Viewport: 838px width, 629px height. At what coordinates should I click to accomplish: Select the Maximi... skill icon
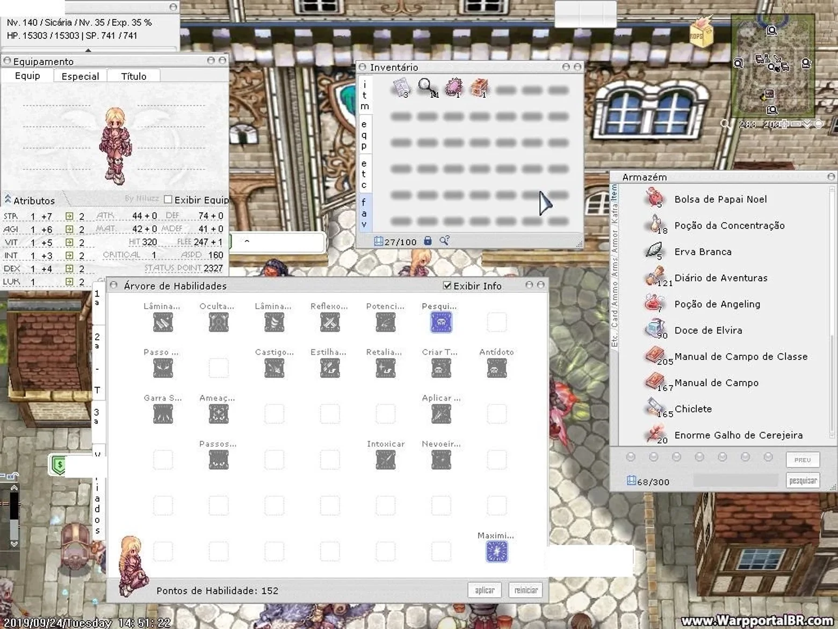point(496,552)
